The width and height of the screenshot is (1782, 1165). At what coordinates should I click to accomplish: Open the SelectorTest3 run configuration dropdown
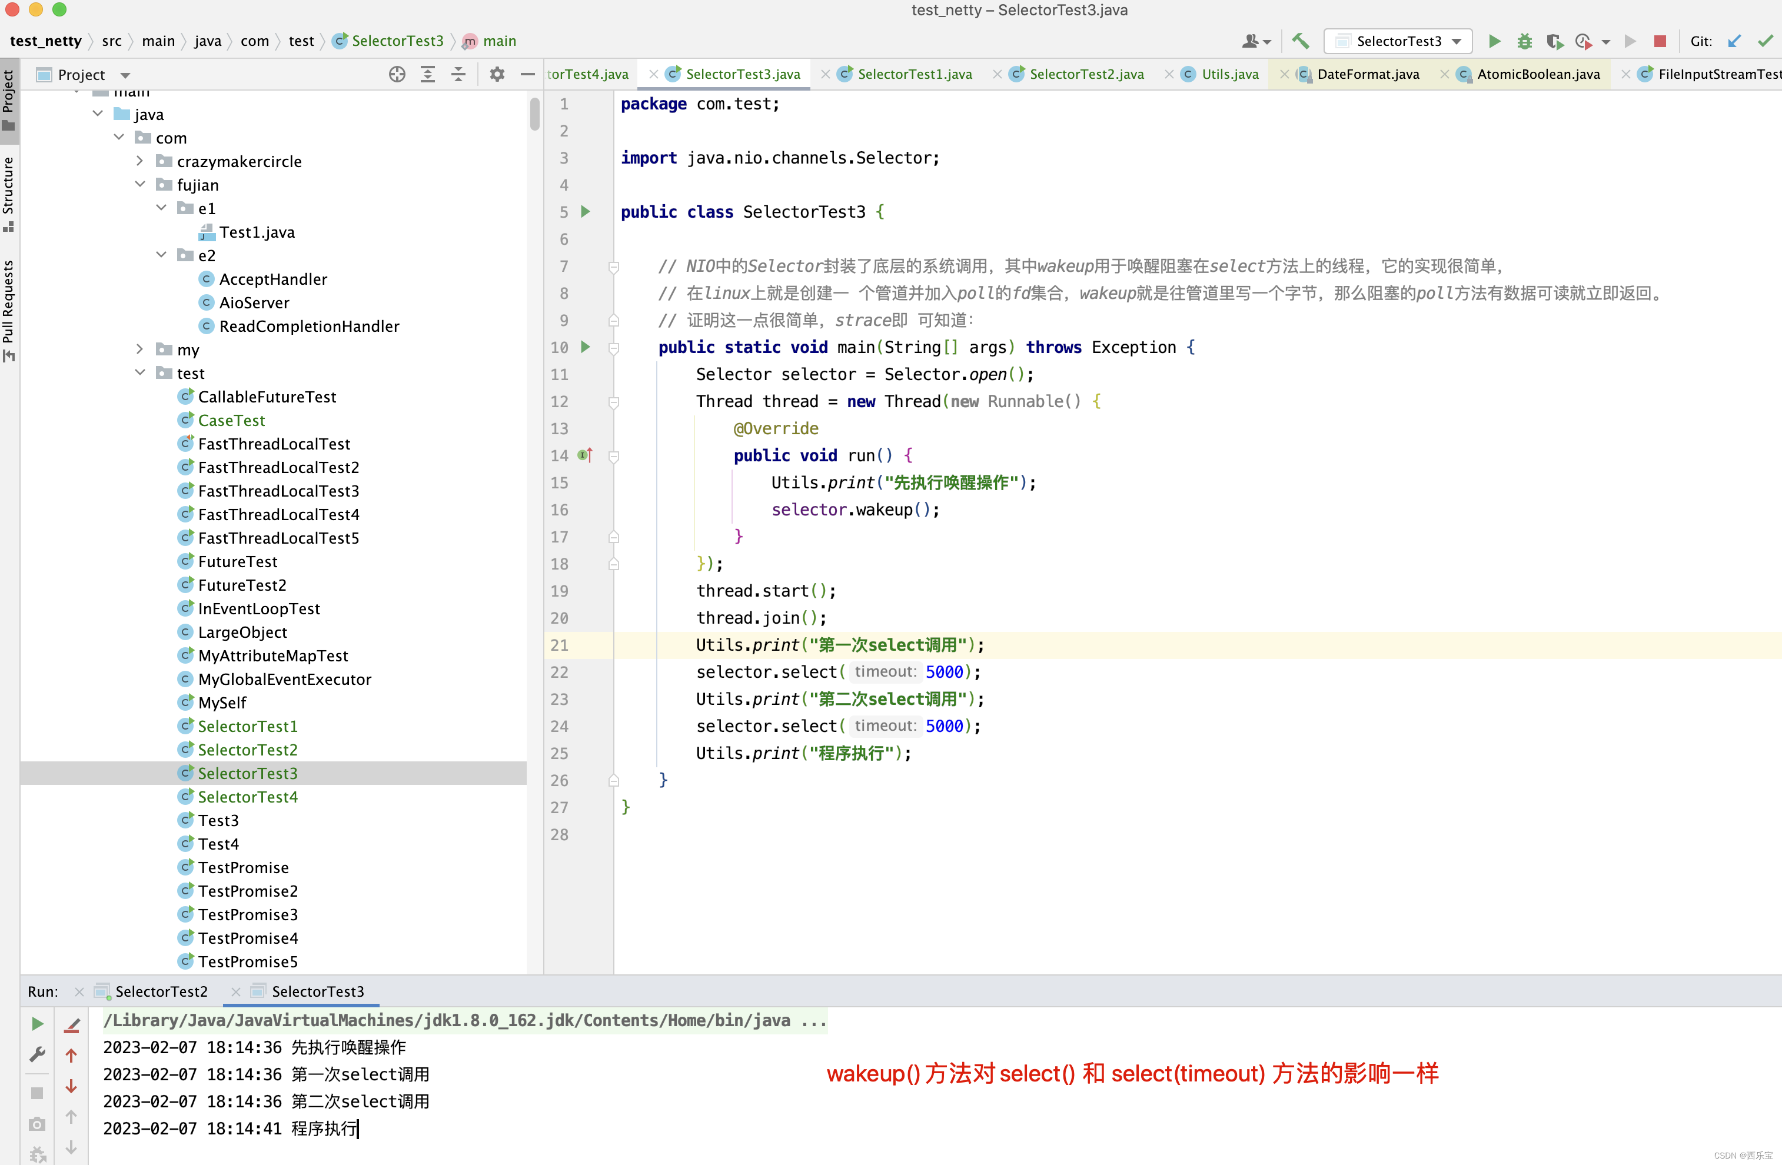pyautogui.click(x=1398, y=41)
